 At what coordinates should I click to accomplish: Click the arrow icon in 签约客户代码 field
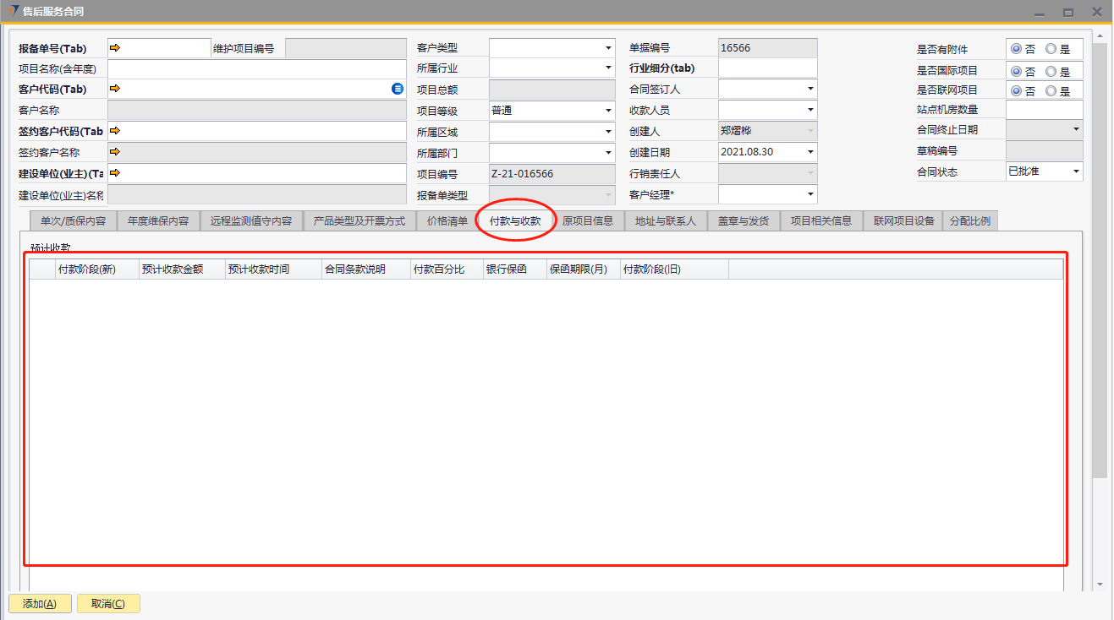(116, 131)
